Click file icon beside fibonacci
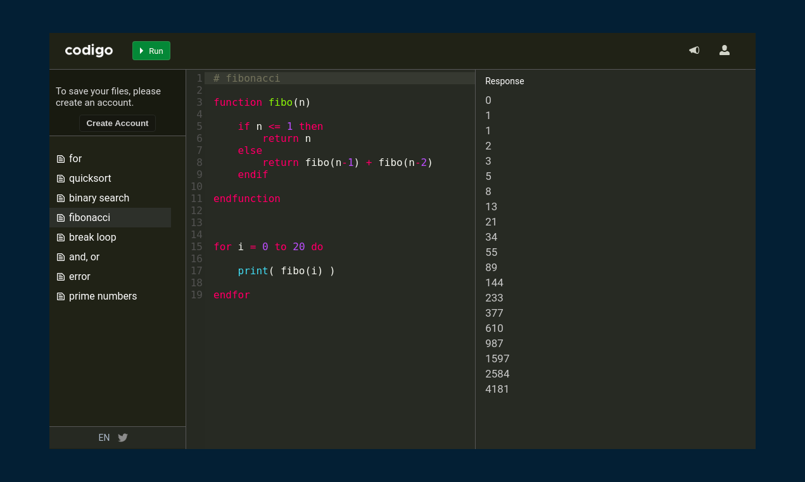 [61, 218]
